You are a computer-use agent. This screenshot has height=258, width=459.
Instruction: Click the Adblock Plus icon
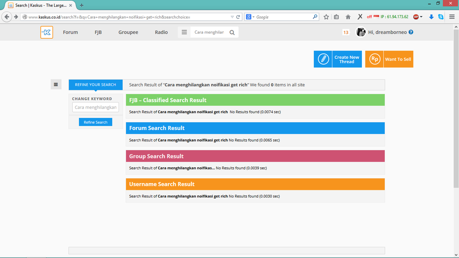(416, 17)
